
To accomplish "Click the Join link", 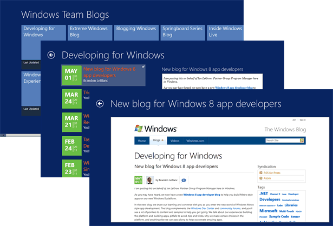I will (x=294, y=120).
